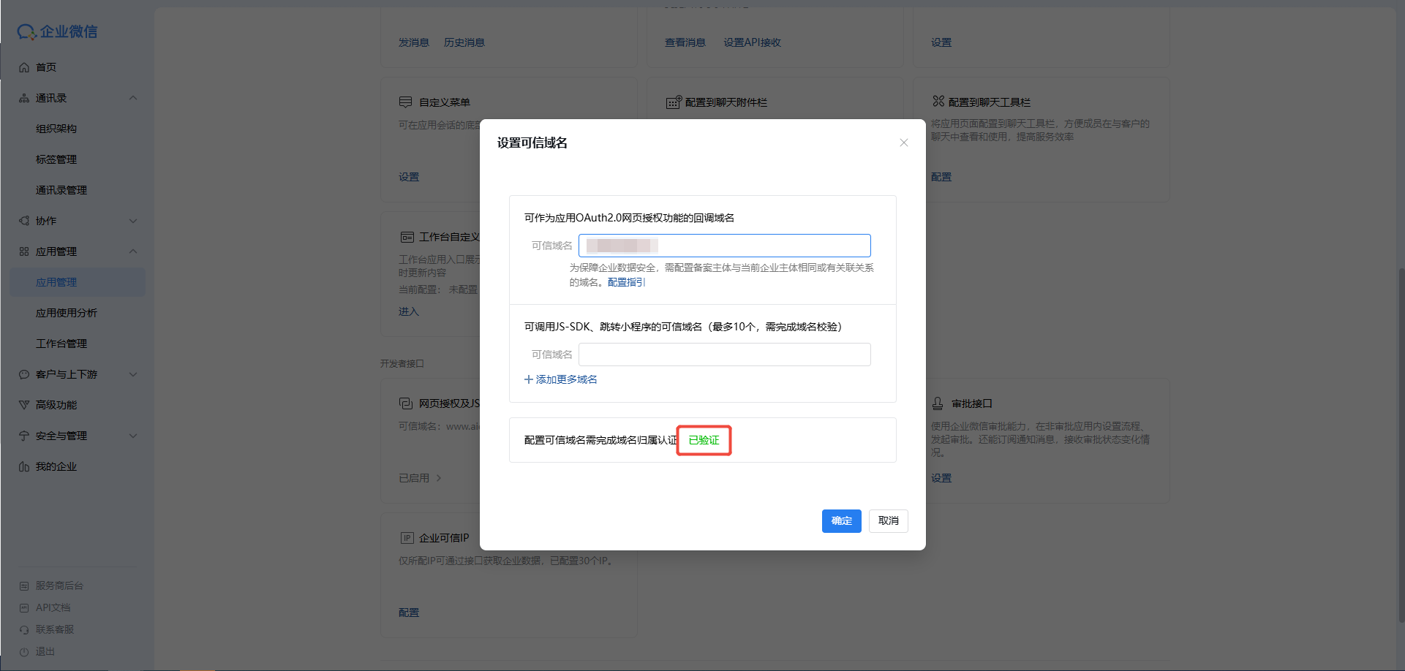
Task: Select the 通讯录 contacts icon
Action: click(24, 98)
